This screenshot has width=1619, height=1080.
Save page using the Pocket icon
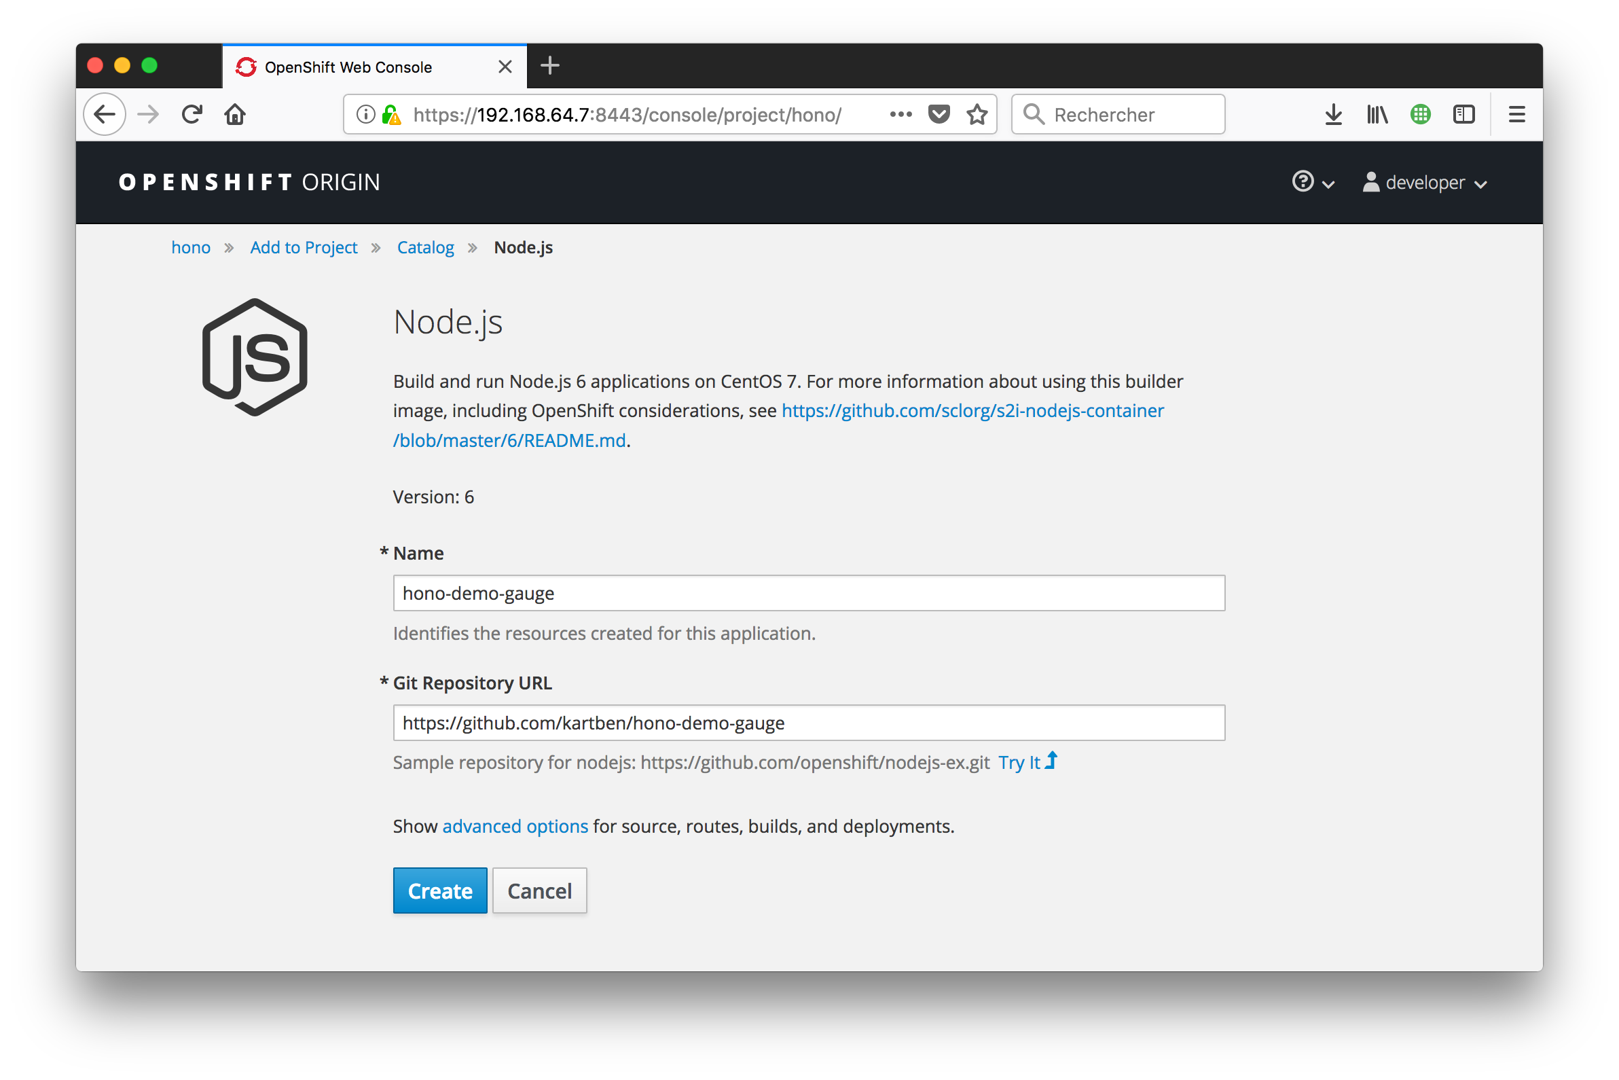coord(939,114)
